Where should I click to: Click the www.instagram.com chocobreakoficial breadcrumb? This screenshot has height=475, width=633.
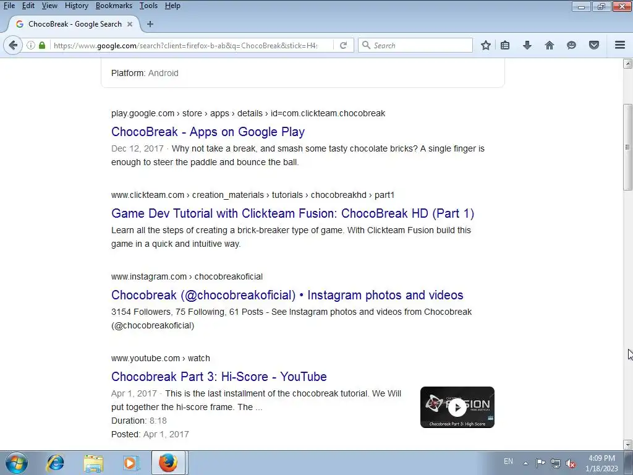pos(187,276)
